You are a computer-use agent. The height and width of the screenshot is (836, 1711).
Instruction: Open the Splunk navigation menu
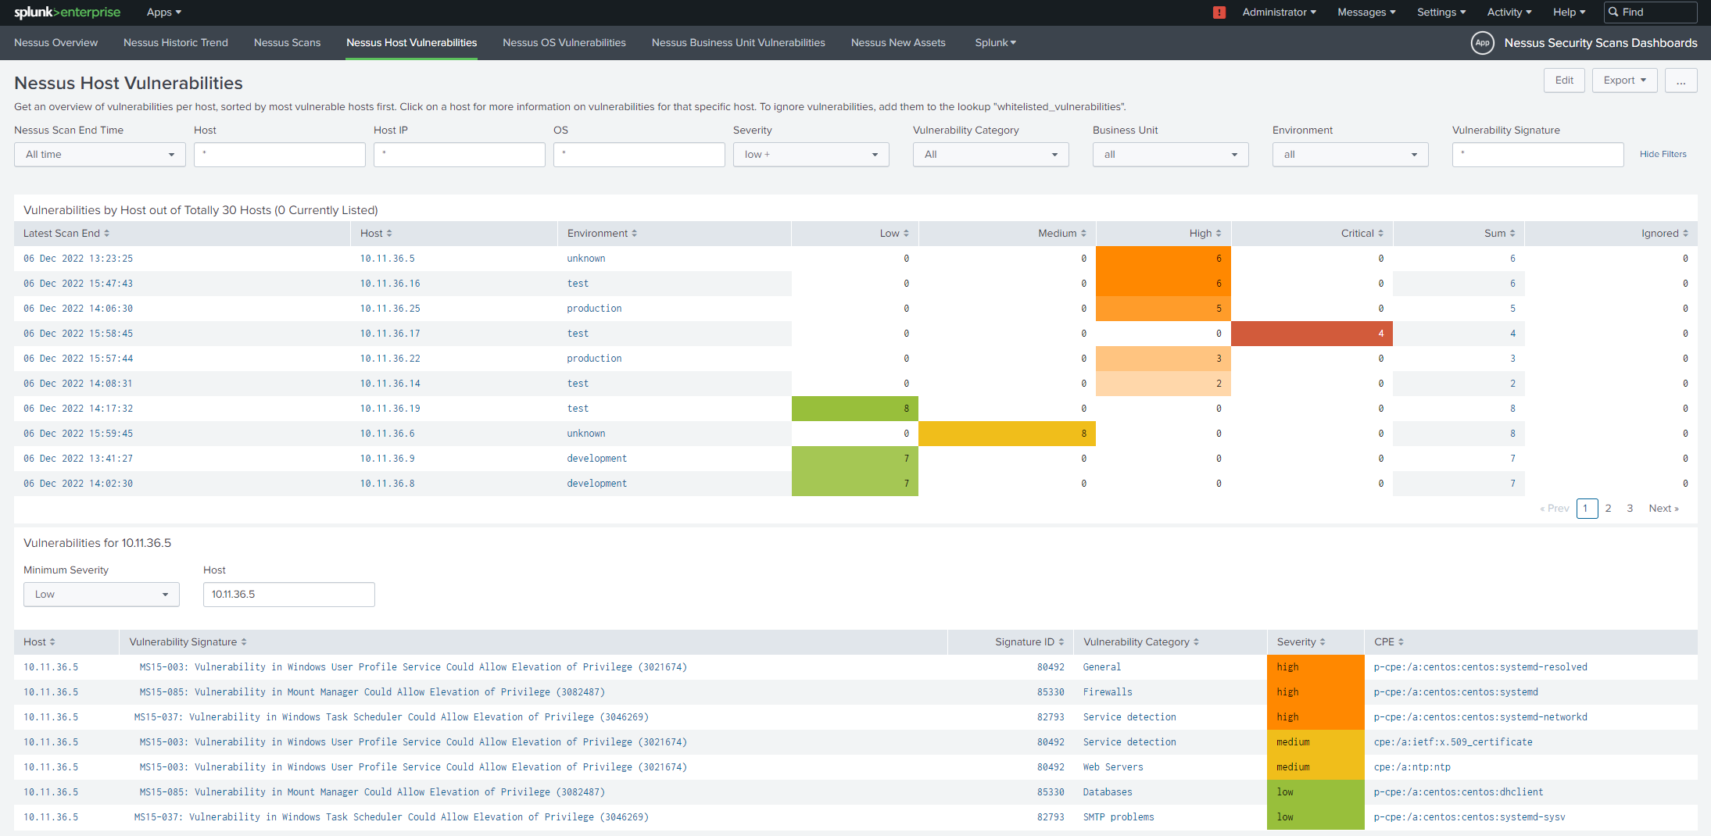coord(995,43)
